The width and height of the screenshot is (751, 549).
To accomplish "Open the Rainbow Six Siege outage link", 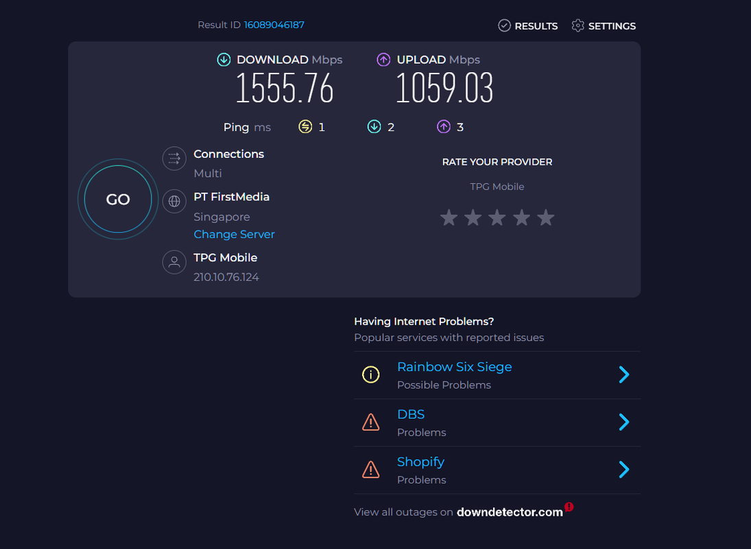I will (x=455, y=367).
